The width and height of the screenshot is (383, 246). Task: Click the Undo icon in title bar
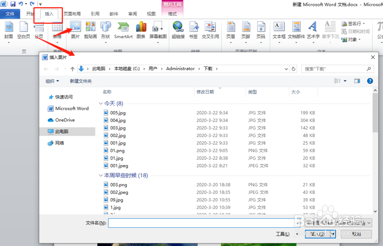click(x=21, y=4)
